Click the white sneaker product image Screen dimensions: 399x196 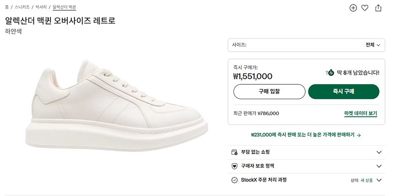(x=117, y=105)
